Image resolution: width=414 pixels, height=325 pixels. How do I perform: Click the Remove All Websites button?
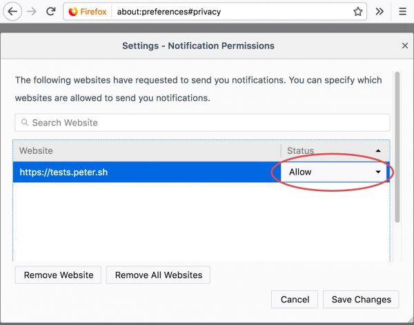pos(159,275)
